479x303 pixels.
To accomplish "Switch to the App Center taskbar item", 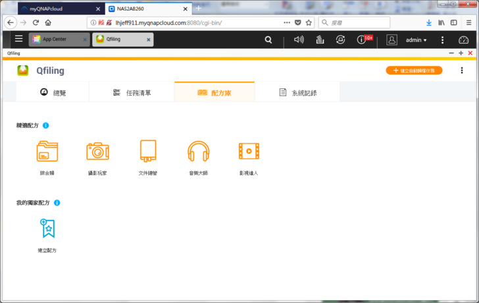I will click(55, 40).
